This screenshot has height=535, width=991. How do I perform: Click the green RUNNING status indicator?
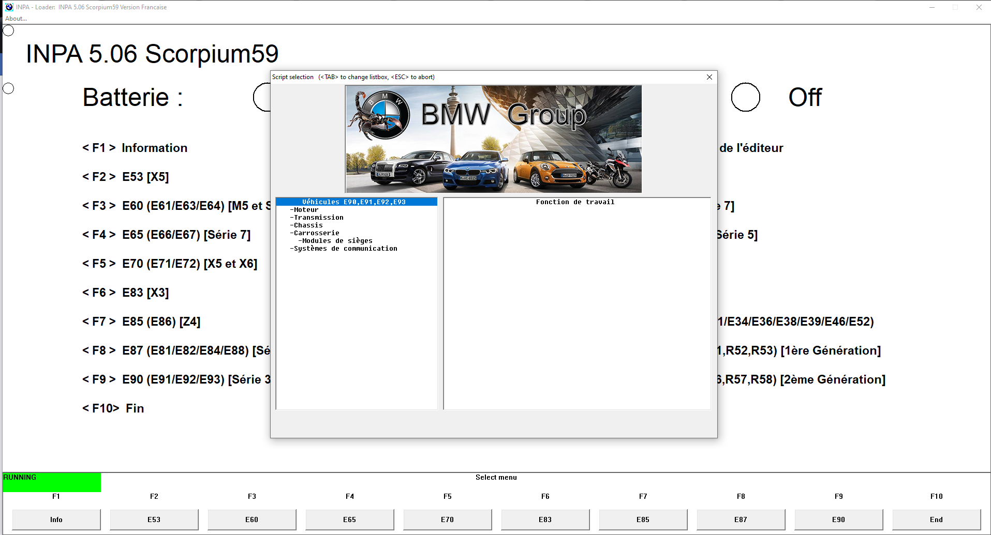coord(52,482)
